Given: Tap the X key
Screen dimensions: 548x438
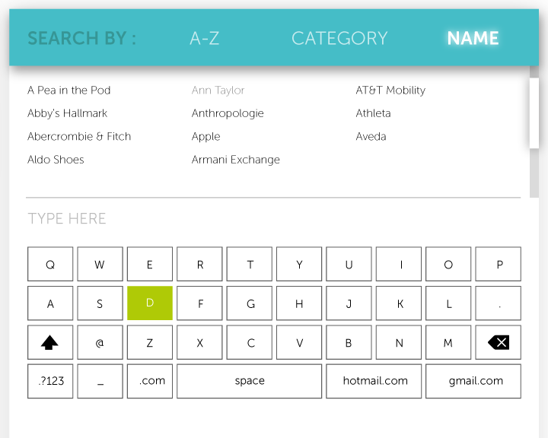Looking at the screenshot, I should tap(199, 342).
